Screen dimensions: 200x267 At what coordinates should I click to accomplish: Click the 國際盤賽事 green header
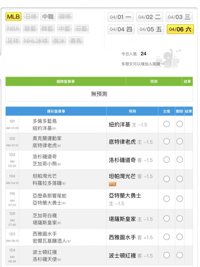click(x=66, y=81)
